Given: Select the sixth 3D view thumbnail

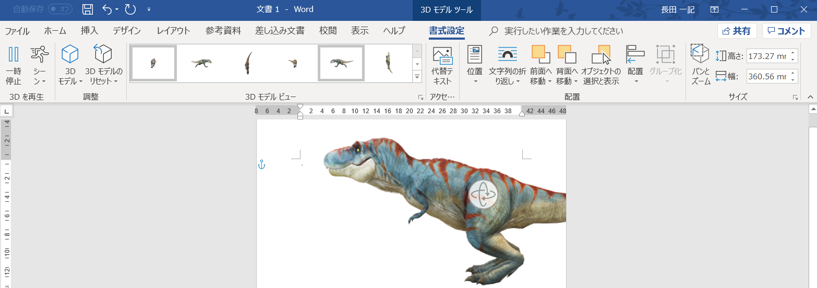Looking at the screenshot, I should coord(388,63).
